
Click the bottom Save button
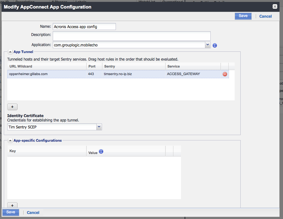(11, 212)
